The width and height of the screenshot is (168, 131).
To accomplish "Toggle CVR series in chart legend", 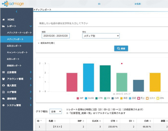I will [x=115, y=98].
